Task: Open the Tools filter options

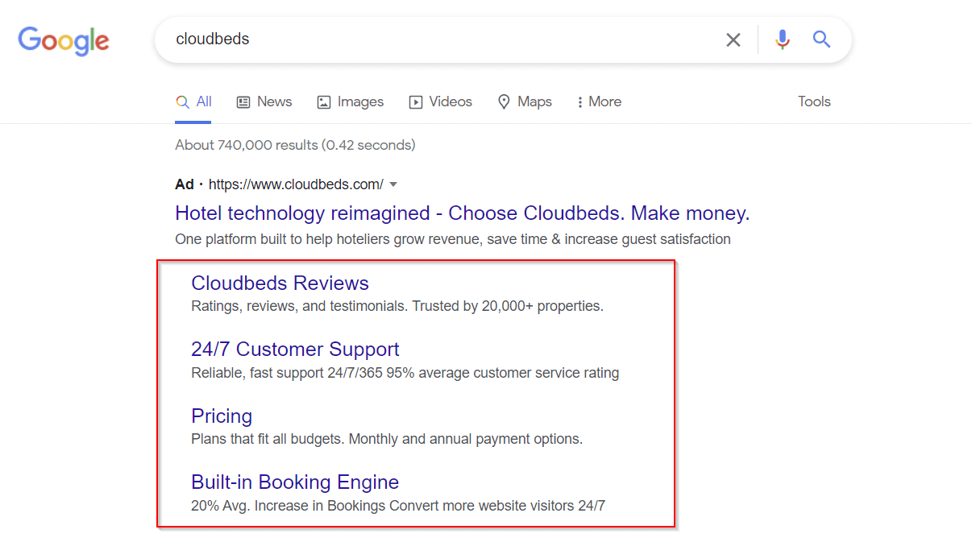Action: [x=814, y=101]
